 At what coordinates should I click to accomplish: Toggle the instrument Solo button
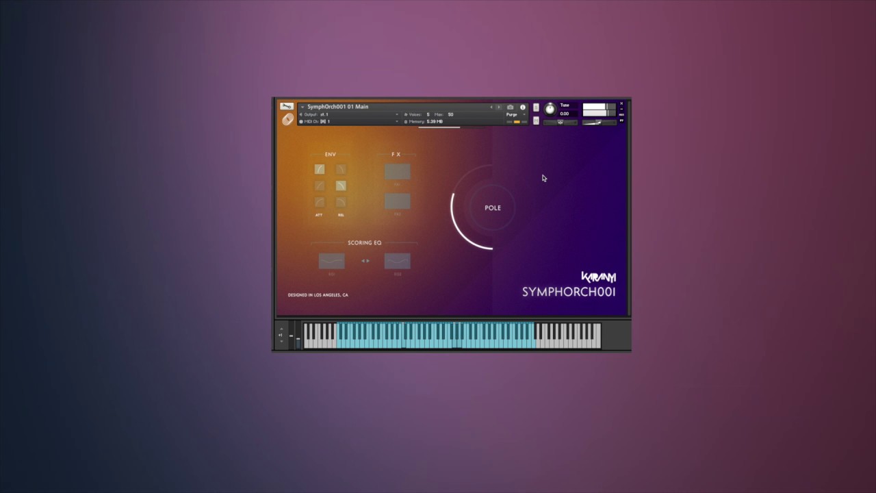pos(536,108)
